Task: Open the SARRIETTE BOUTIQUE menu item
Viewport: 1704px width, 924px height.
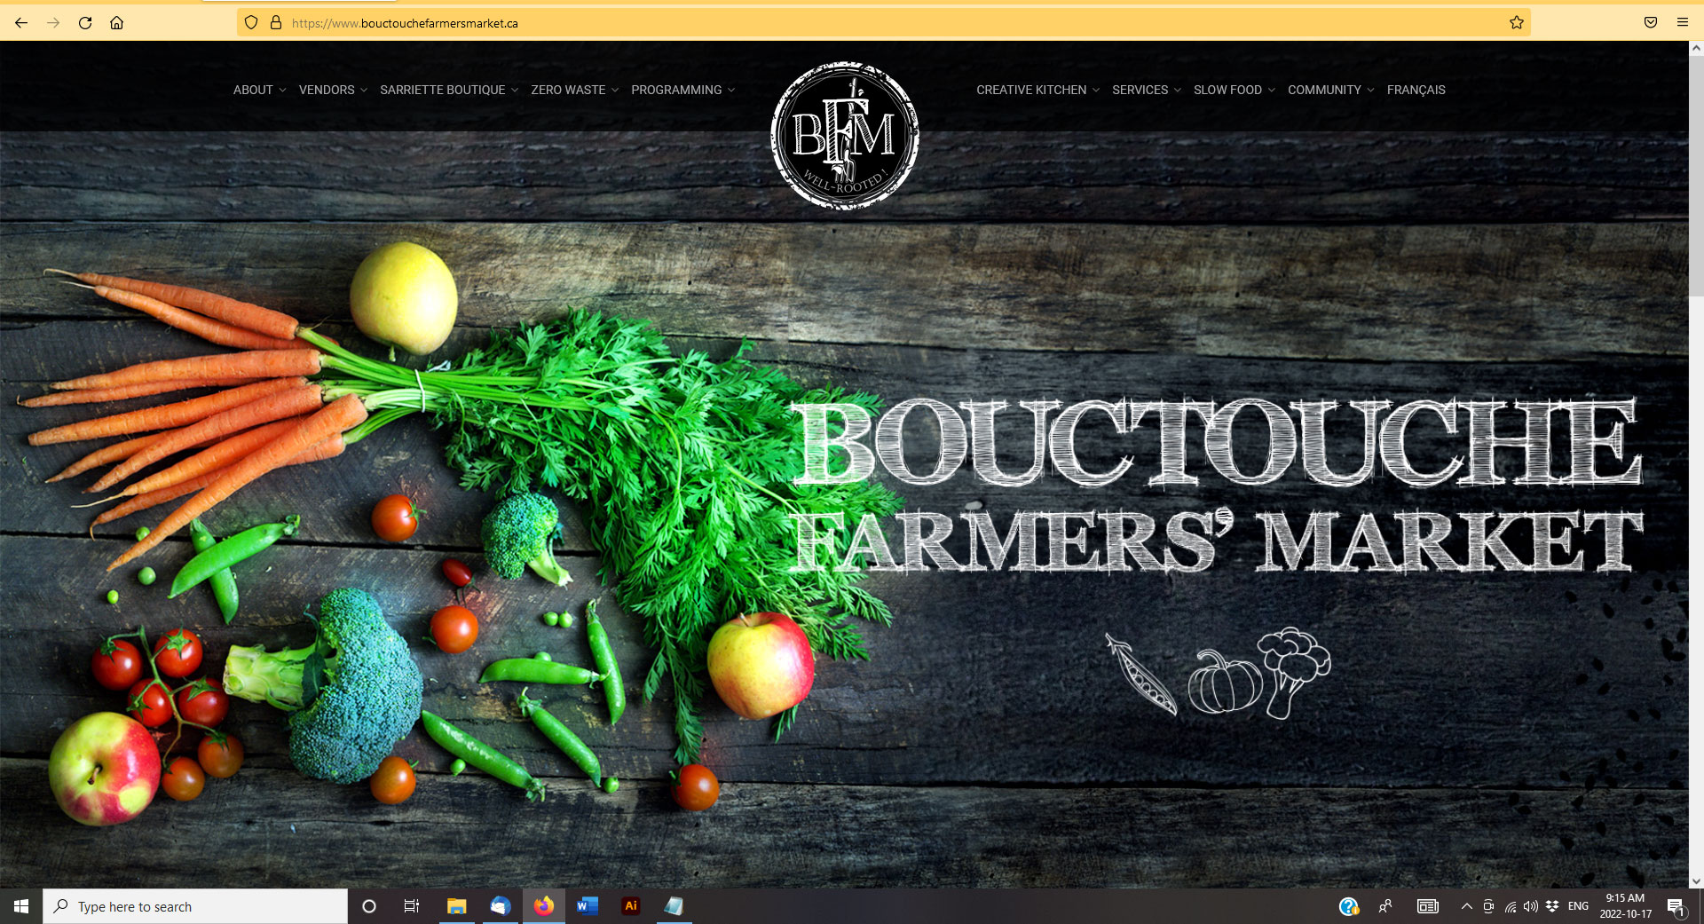Action: [x=443, y=90]
